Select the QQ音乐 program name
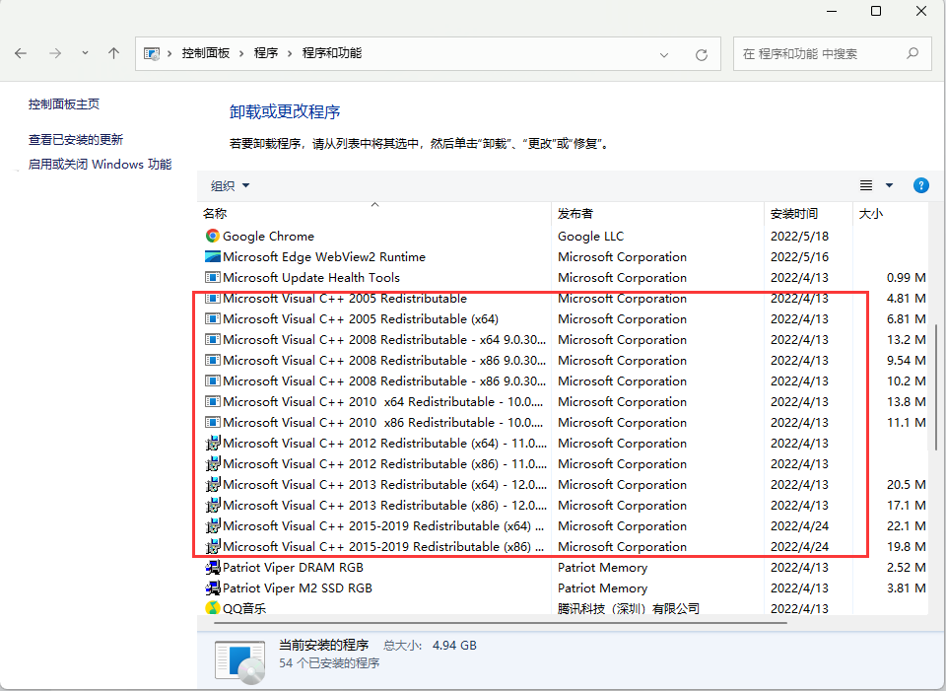Viewport: 946px width, 691px height. point(244,608)
